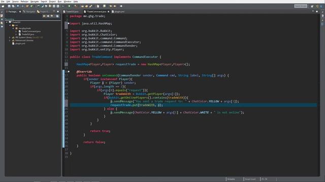
Task: Toggle folding of the @Override onCommand method
Action: tap(69, 72)
